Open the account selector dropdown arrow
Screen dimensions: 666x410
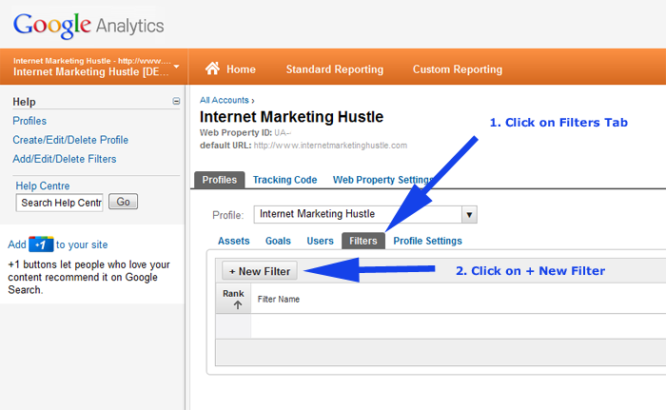177,67
